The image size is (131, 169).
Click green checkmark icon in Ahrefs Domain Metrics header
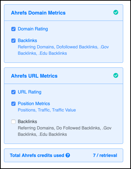116,12
